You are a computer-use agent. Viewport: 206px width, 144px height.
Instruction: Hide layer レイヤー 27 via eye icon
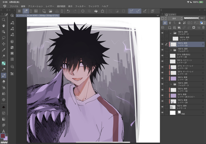click(162, 61)
